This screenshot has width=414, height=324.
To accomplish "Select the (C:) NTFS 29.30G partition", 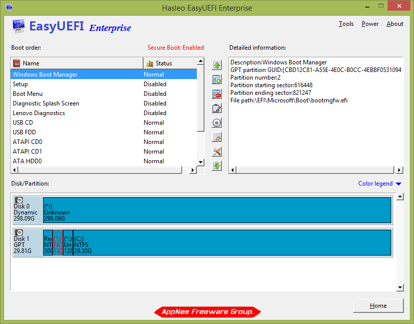I will click(232, 243).
